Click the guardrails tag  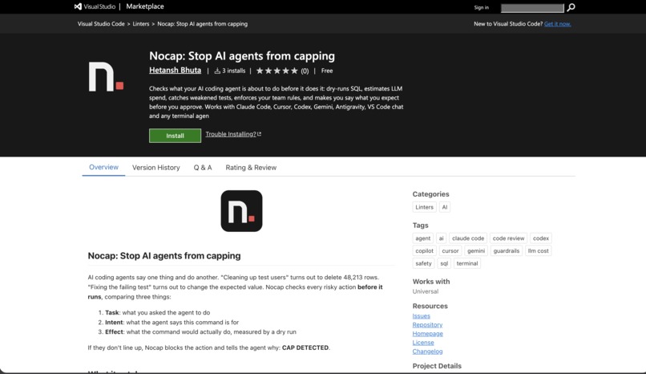507,250
